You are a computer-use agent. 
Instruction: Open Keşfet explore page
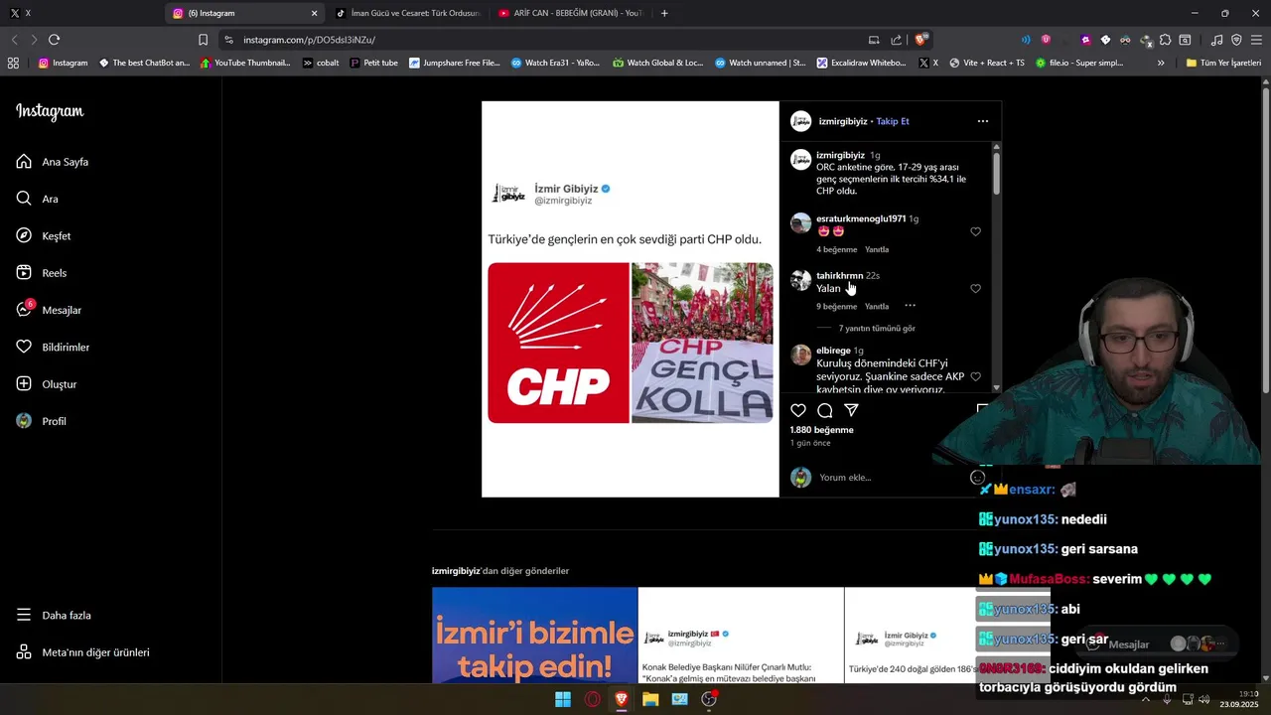(x=44, y=235)
